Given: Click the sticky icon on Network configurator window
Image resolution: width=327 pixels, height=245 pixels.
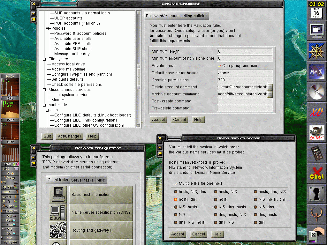Looking at the screenshot, I should pos(33,164).
